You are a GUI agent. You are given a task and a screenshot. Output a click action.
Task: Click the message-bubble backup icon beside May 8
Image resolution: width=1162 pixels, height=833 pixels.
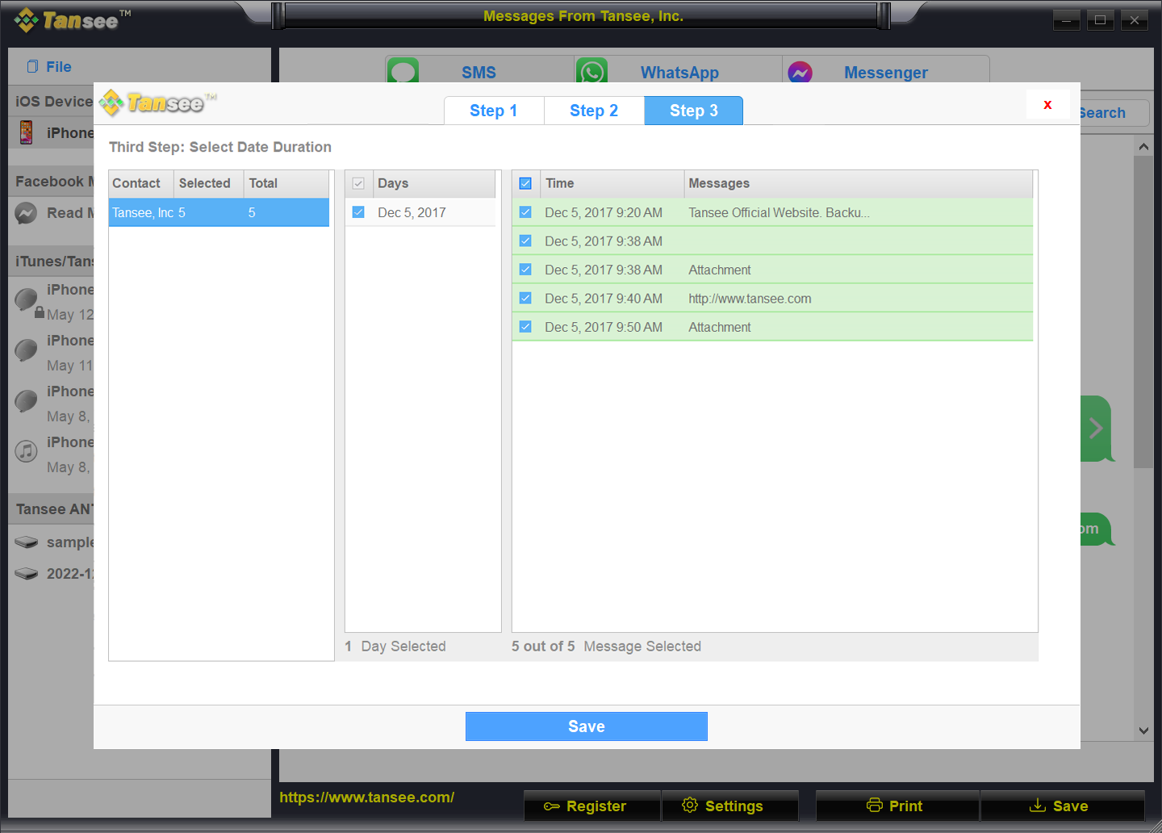(26, 401)
